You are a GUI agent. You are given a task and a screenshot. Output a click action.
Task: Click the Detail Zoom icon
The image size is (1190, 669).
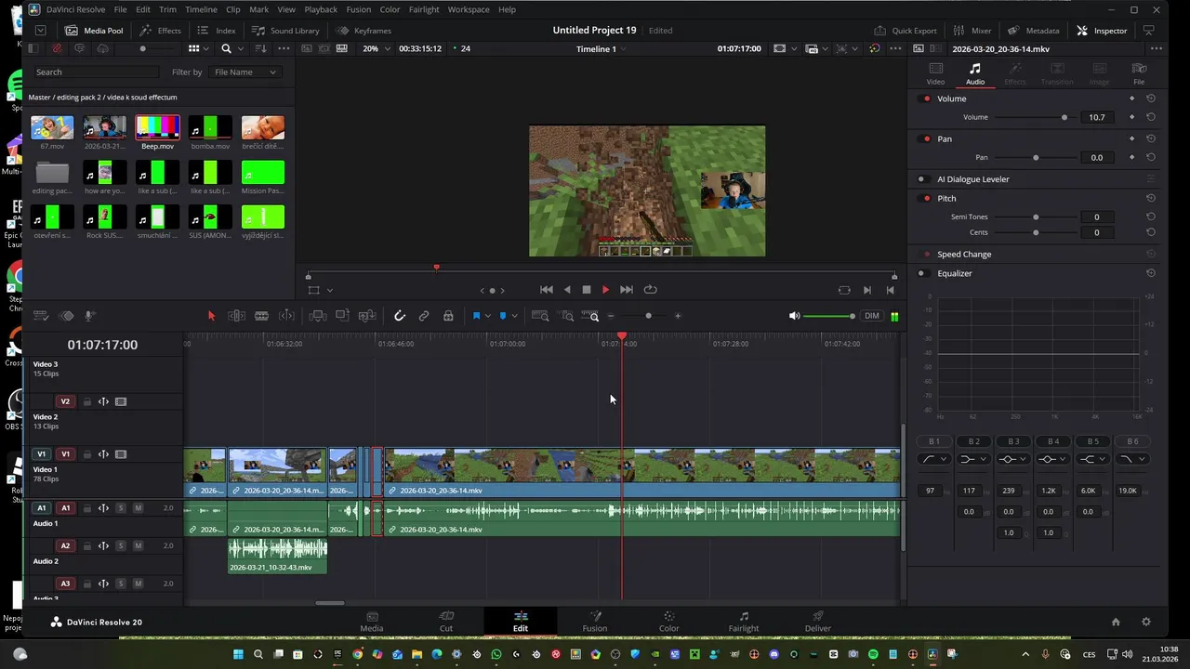(x=567, y=316)
